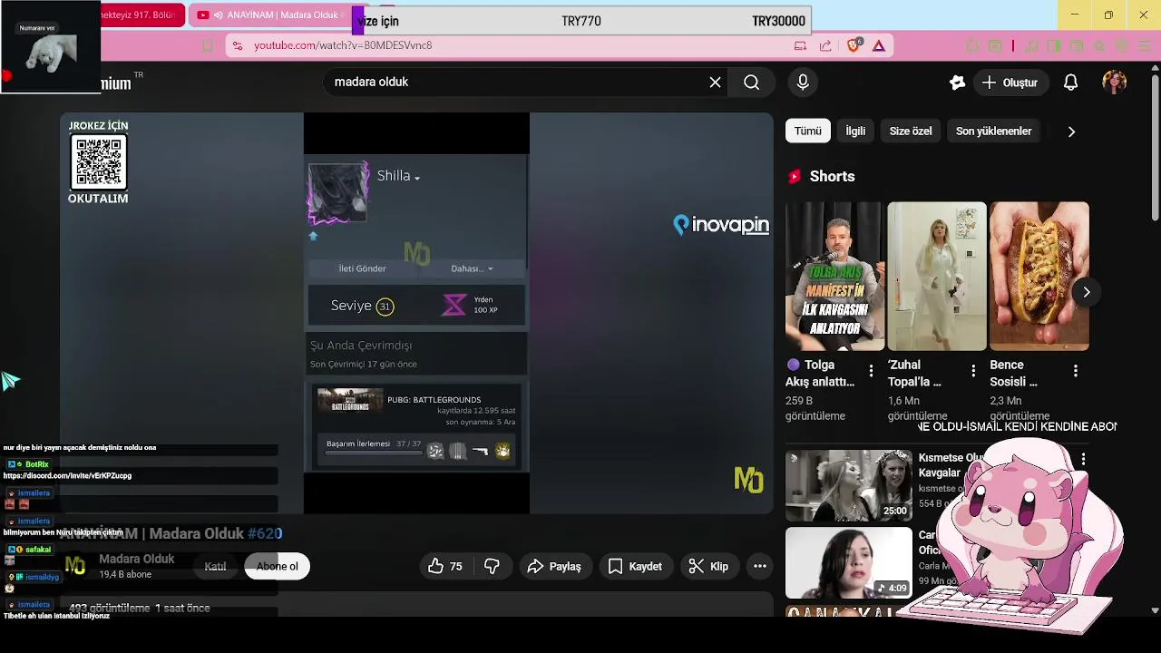Expand the Dahası dropdown
The image size is (1161, 653).
point(472,268)
